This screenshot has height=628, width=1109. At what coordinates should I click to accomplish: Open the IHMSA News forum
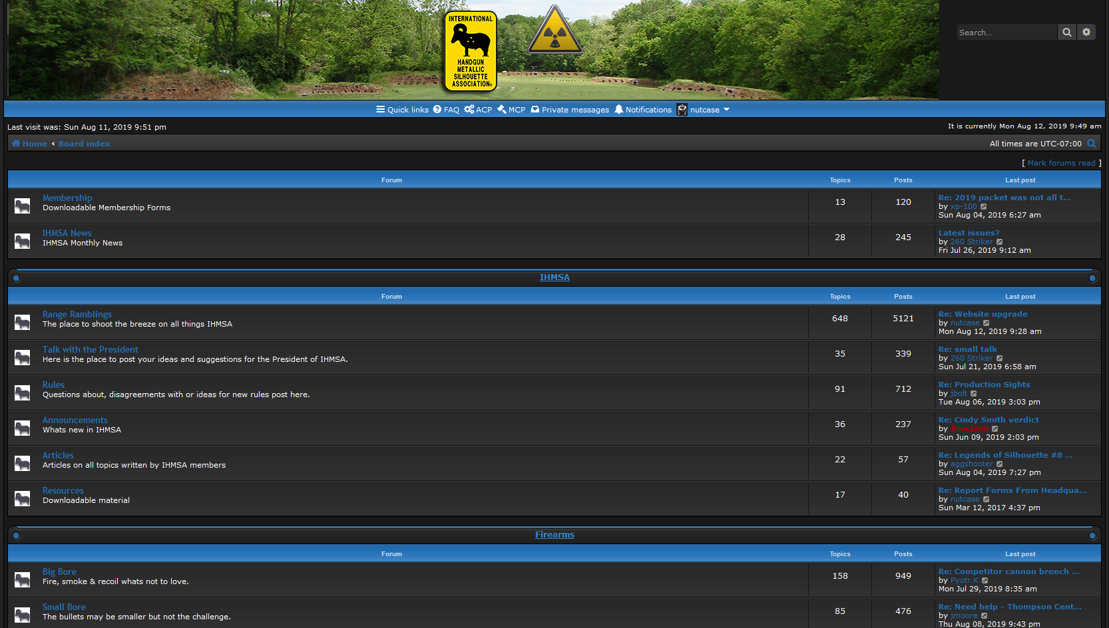point(67,233)
